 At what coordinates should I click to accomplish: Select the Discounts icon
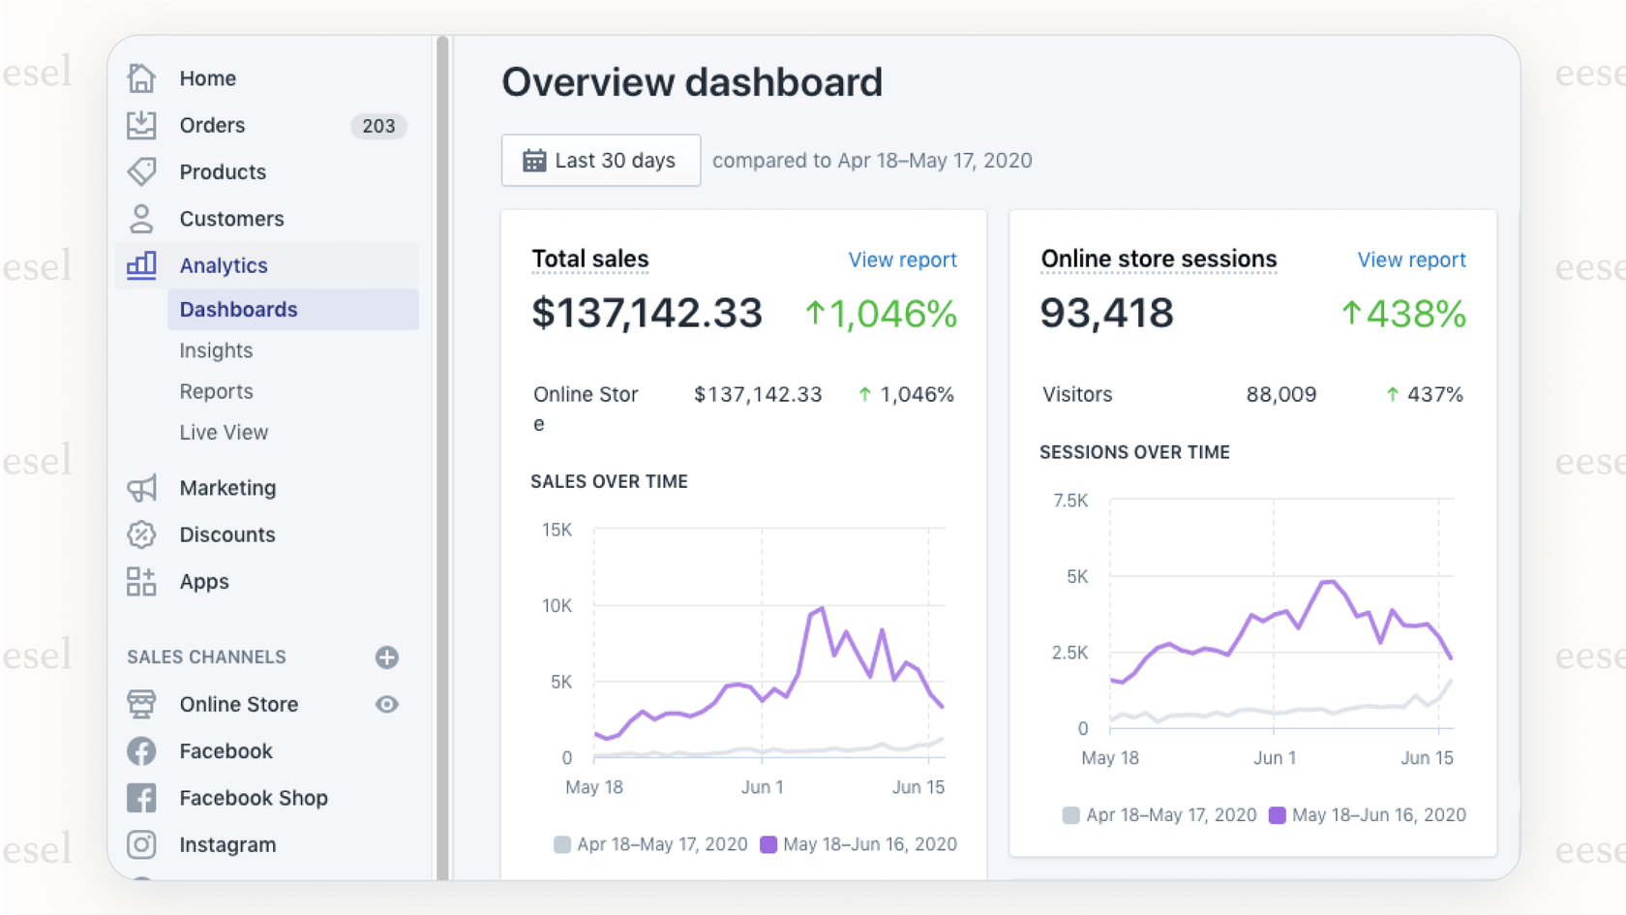click(x=141, y=534)
